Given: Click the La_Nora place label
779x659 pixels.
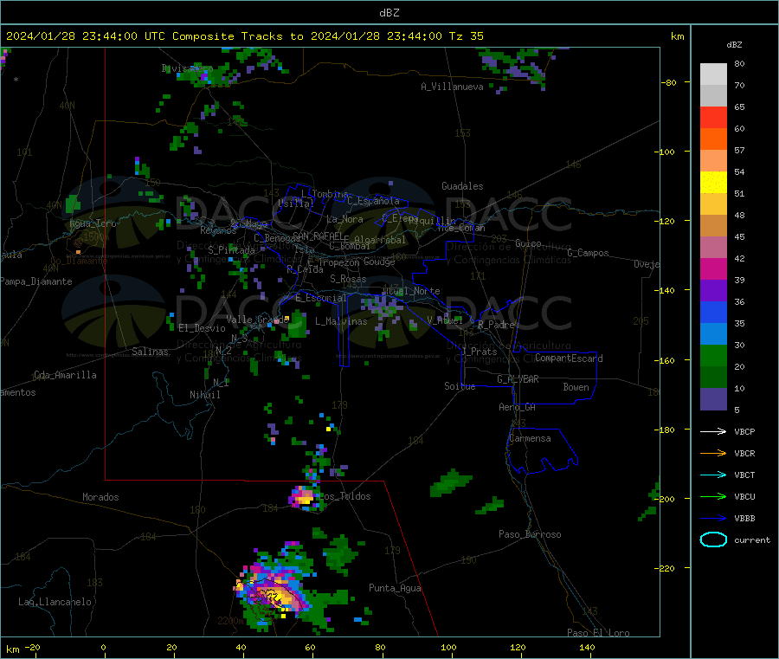Looking at the screenshot, I should coord(344,219).
